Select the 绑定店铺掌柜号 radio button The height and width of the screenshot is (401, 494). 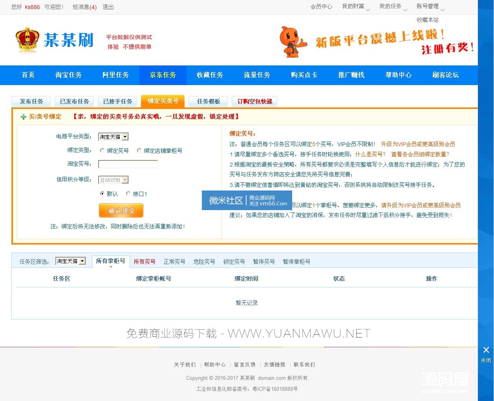click(x=139, y=151)
